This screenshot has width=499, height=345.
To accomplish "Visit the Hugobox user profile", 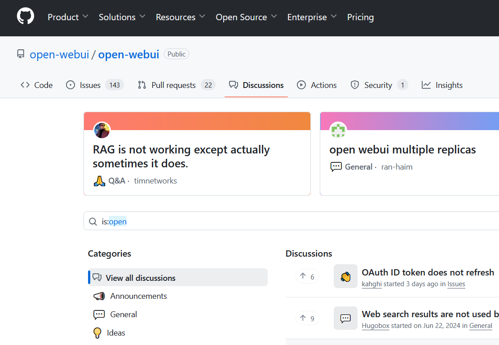I will point(375,326).
